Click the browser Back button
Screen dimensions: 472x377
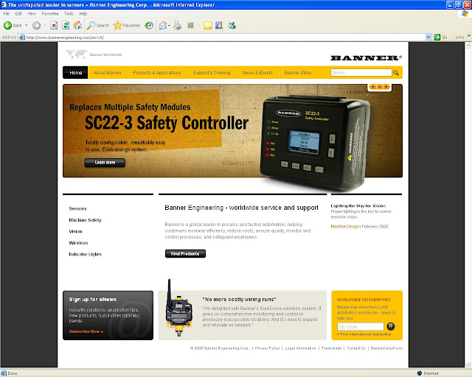click(x=13, y=26)
